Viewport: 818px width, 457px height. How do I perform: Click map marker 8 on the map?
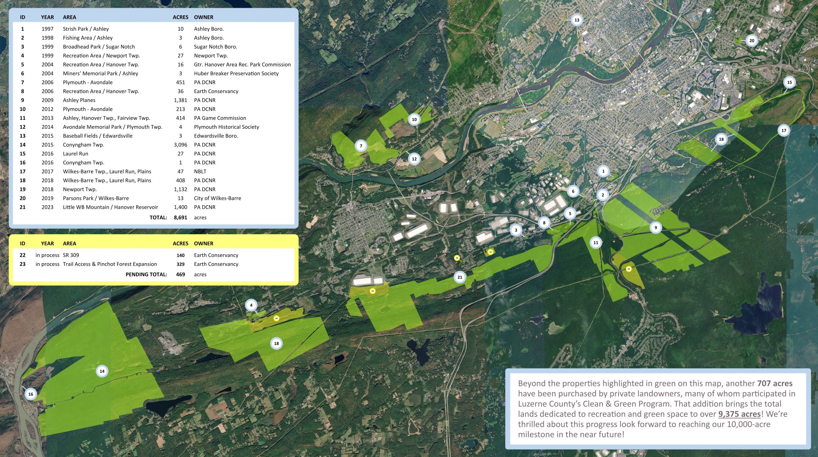point(544,223)
